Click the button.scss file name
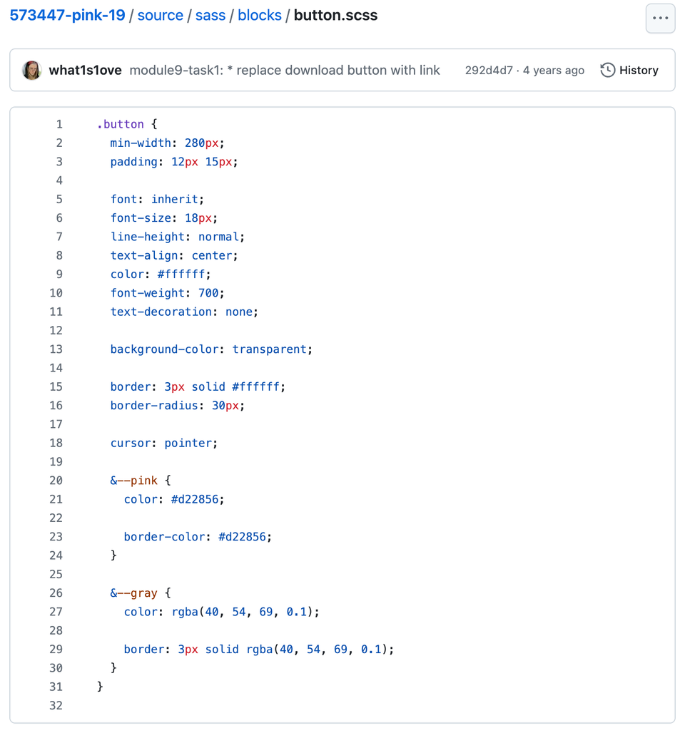 pyautogui.click(x=335, y=16)
